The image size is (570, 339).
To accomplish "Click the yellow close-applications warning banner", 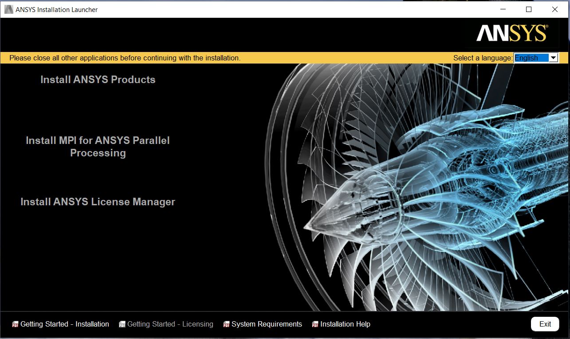I will pos(124,57).
